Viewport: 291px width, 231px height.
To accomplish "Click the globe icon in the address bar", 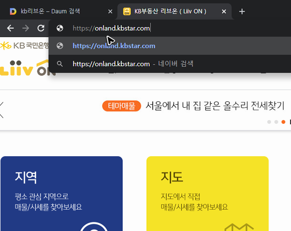I will point(60,28).
